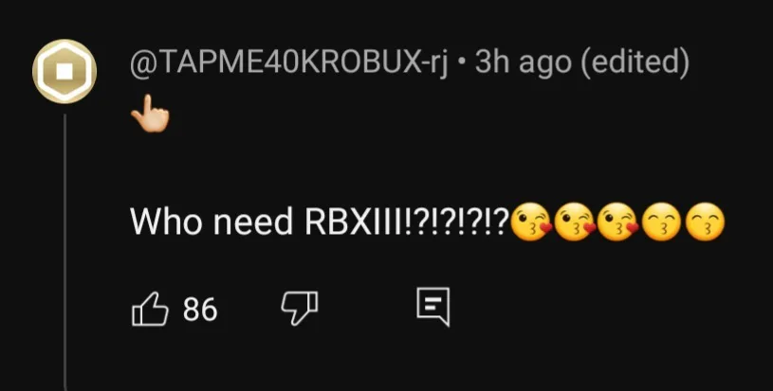Screen dimensions: 773x391
Task: Tap the pointing-up hand emoji
Action: [149, 115]
